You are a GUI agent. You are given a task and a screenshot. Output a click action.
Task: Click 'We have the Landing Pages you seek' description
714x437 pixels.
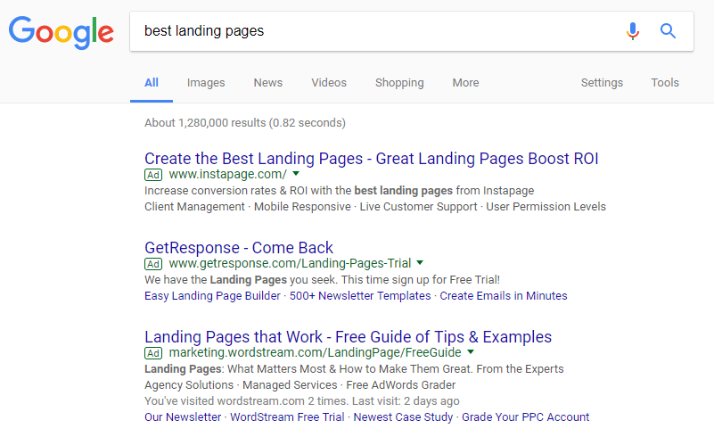pos(322,279)
